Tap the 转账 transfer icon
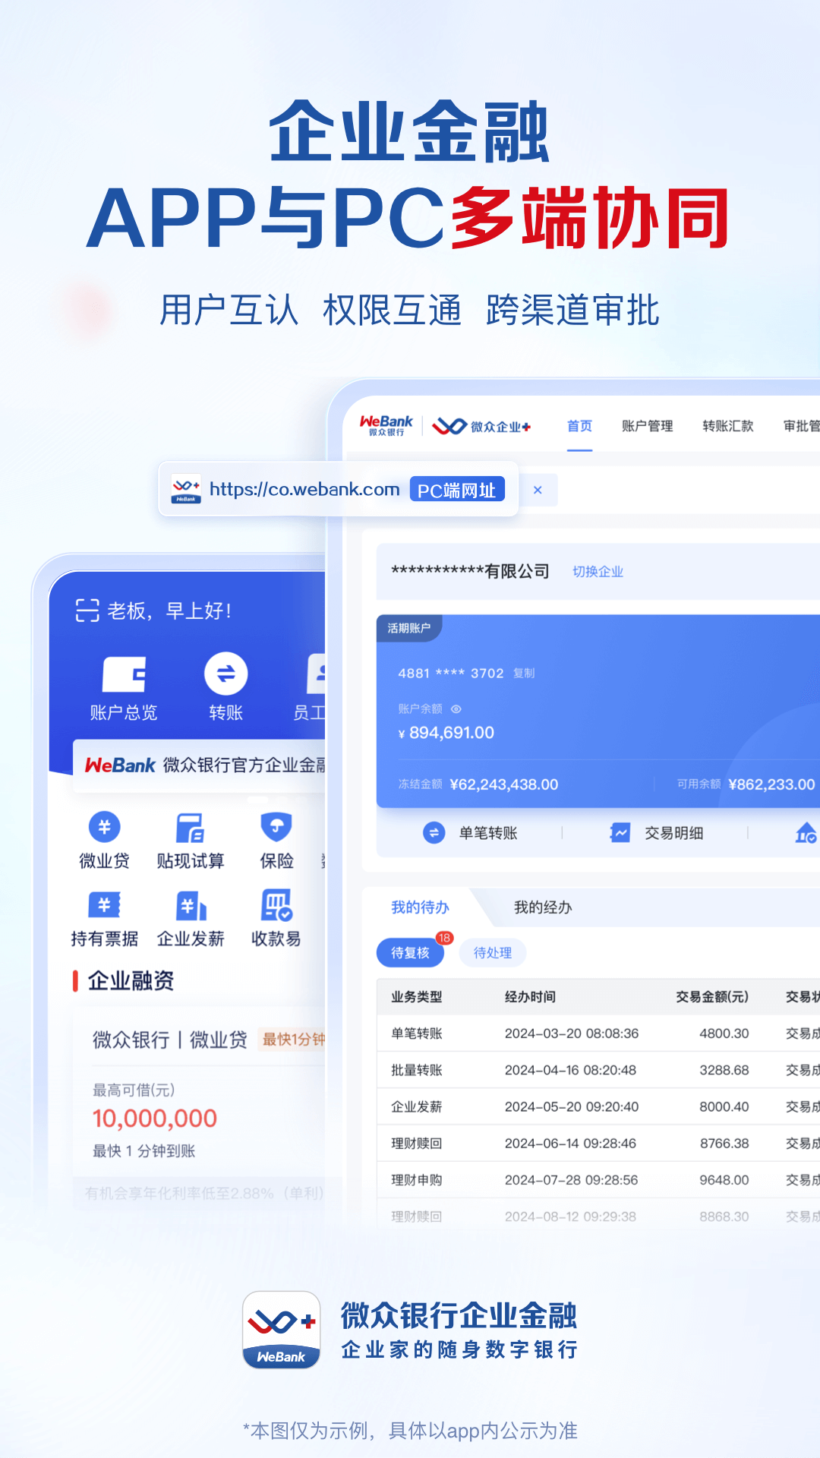This screenshot has height=1458, width=820. point(225,674)
